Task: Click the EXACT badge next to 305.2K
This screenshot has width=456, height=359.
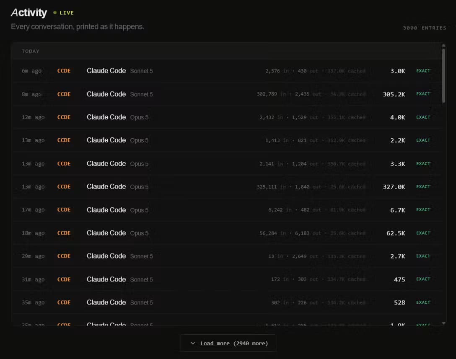Action: pos(423,94)
